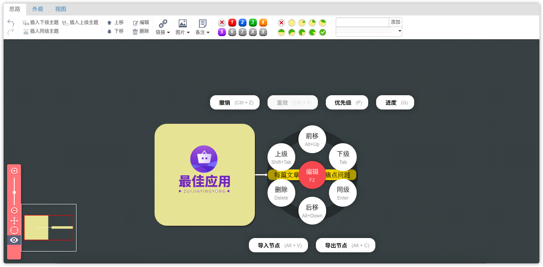
Task: Click the undo arrow icon
Action: click(10, 23)
